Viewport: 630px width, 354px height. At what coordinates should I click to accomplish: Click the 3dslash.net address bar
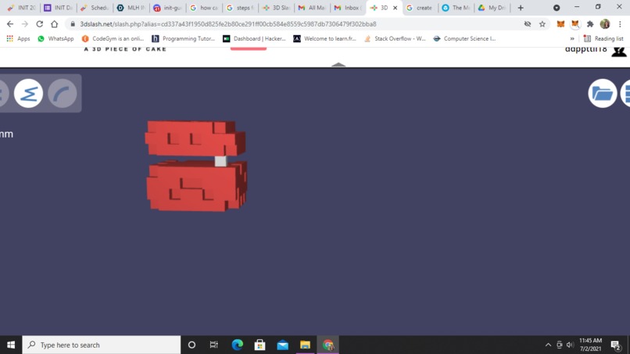[297, 24]
